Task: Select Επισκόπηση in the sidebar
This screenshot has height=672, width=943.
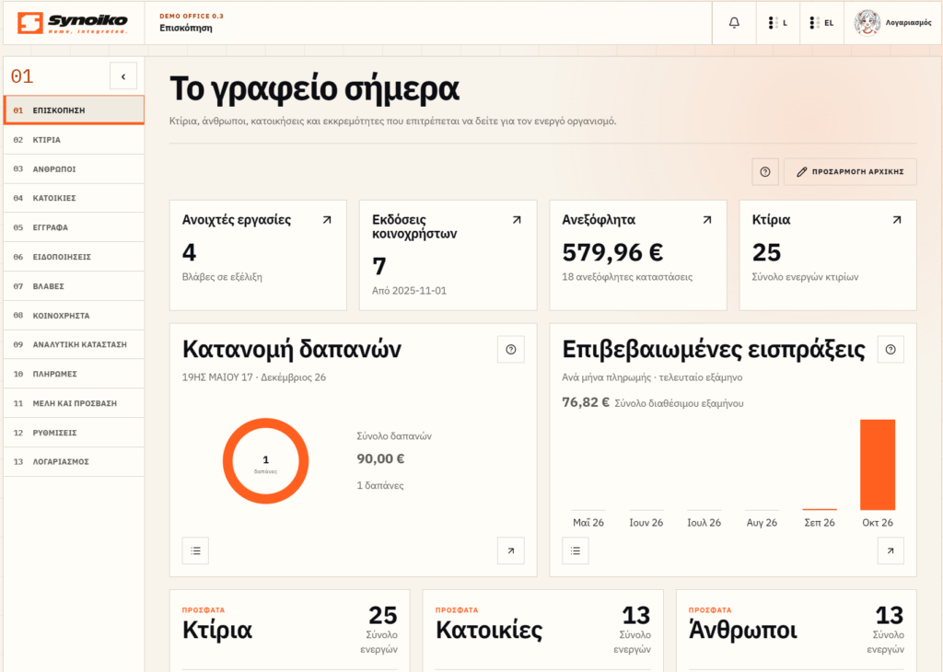Action: 74,110
